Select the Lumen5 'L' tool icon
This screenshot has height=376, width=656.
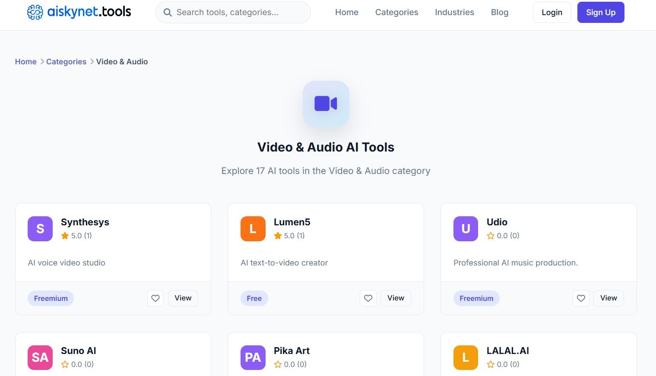253,229
